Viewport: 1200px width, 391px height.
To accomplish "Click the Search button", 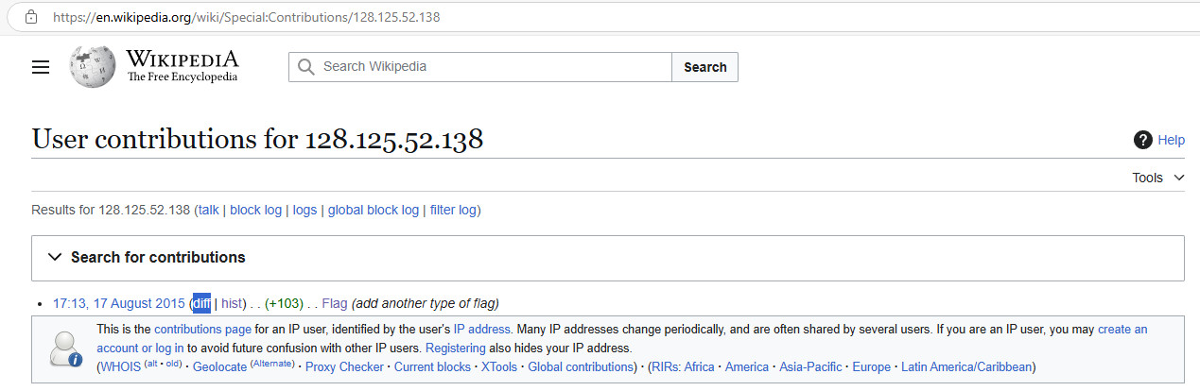I will click(705, 67).
